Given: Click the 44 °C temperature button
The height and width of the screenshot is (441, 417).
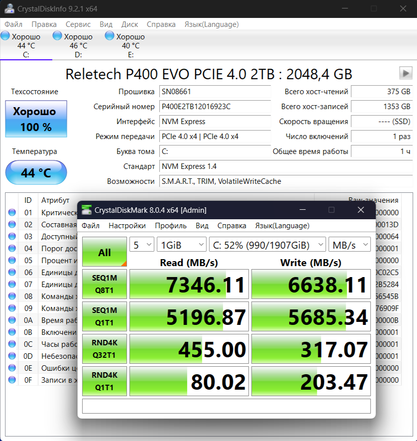Looking at the screenshot, I should (36, 172).
